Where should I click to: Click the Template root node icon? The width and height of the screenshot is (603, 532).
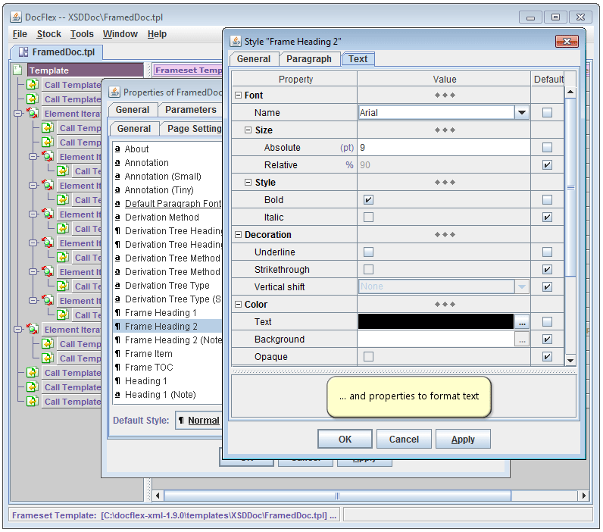pyautogui.click(x=18, y=70)
